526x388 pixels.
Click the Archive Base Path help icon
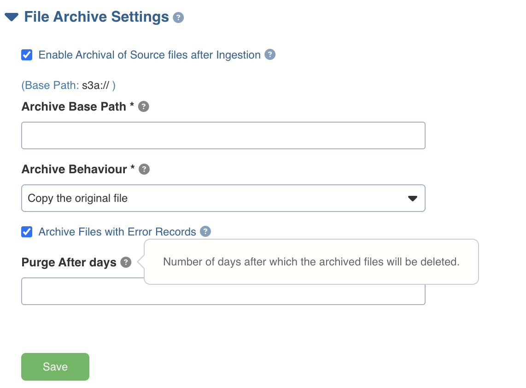click(144, 107)
